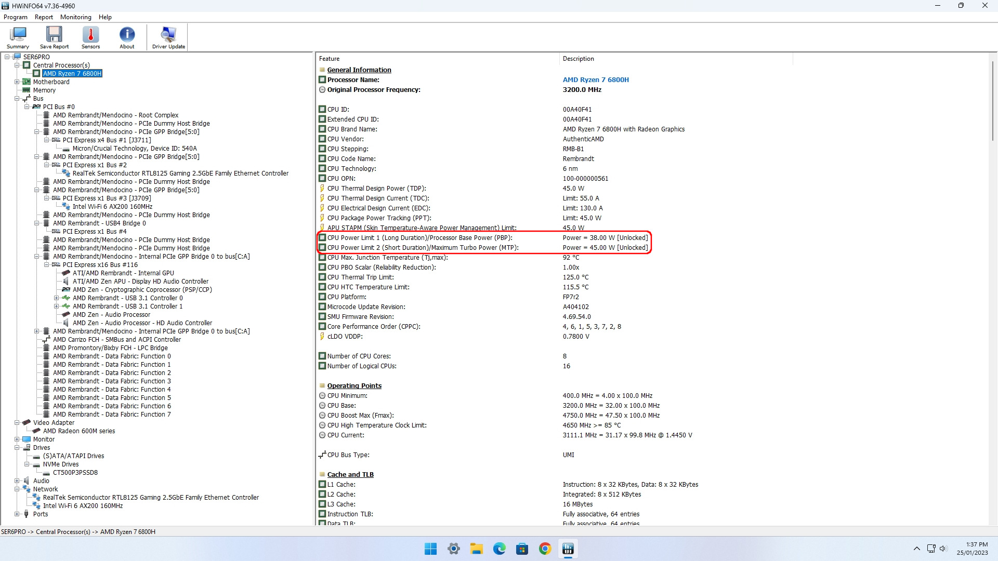Launch Microsoft Edge from taskbar
998x561 pixels.
[500, 549]
